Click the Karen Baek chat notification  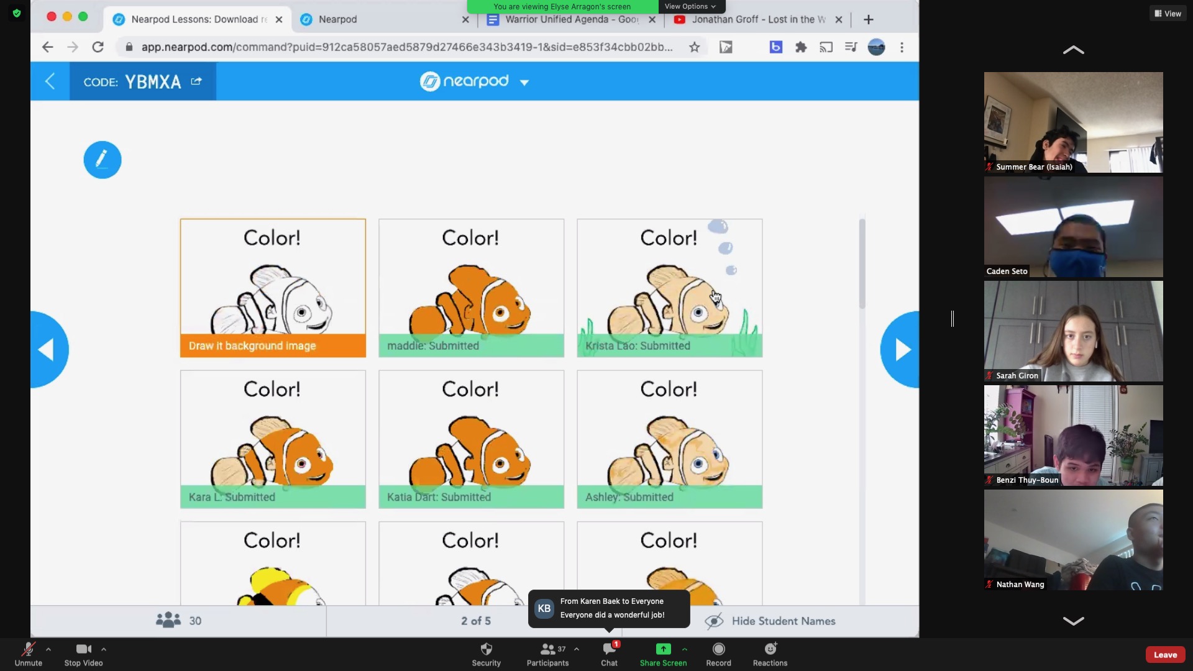[609, 608]
